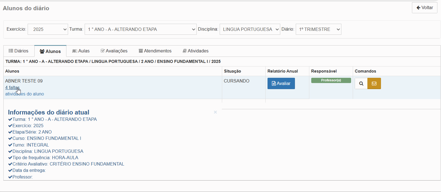This screenshot has height=192, width=441.
Task: Go to the Avaliações tab
Action: (x=114, y=51)
